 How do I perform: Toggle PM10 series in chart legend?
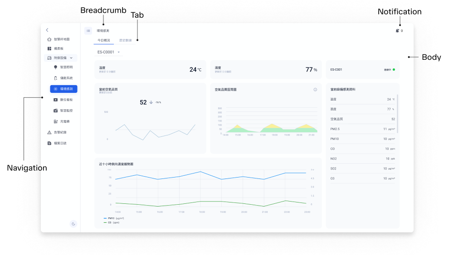pyautogui.click(x=114, y=218)
